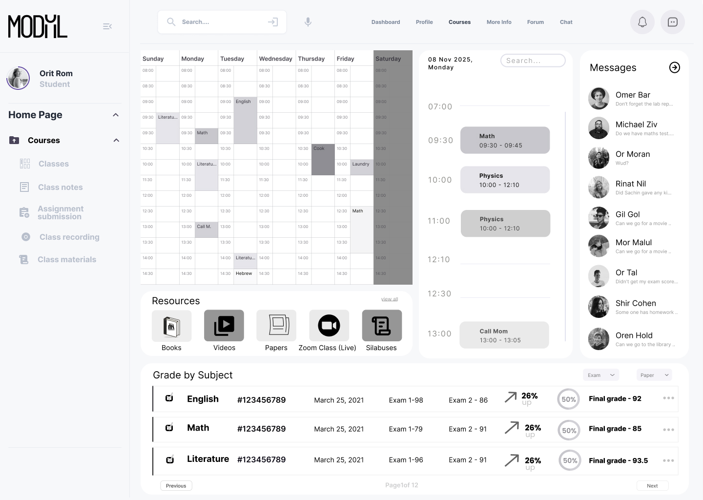Viewport: 703px width, 500px height.
Task: Click the microphone voice search icon
Action: (308, 22)
